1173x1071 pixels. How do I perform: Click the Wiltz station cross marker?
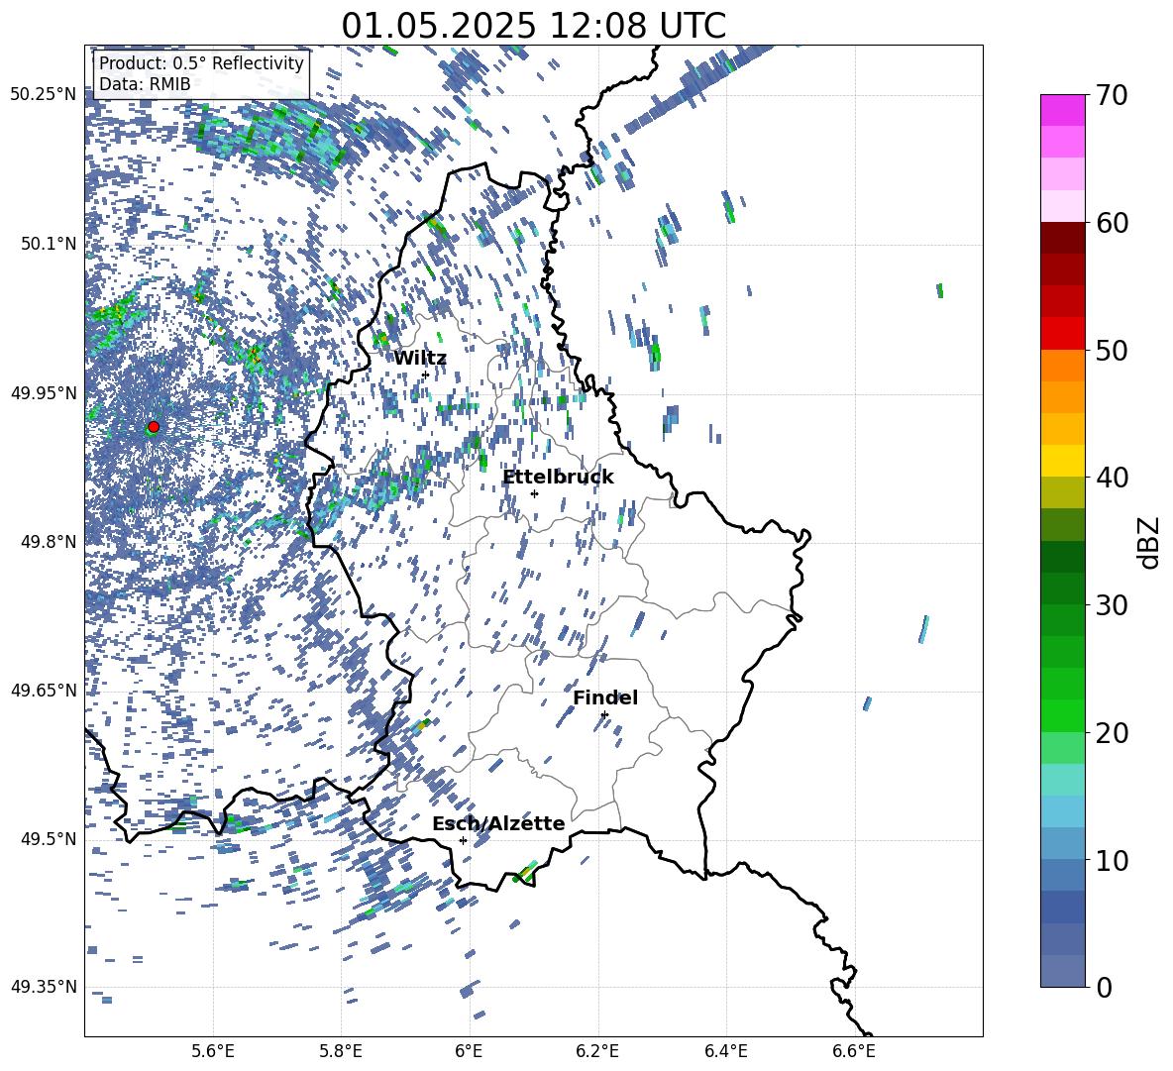click(425, 375)
